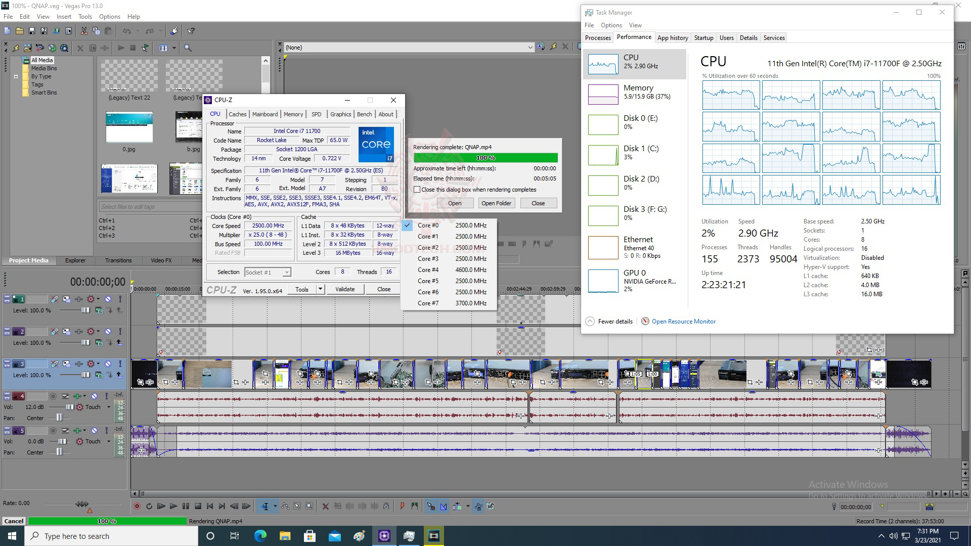Image resolution: width=971 pixels, height=546 pixels.
Task: Expand the (None) preset dropdown
Action: 529,48
